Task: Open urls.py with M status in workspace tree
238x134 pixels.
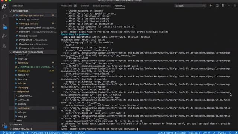Action: coord(33,83)
